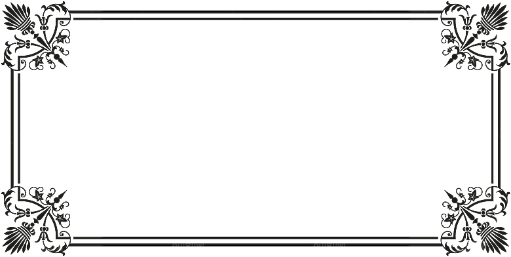Click the top-right corner floral ornament

point(474,36)
